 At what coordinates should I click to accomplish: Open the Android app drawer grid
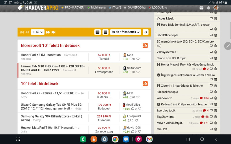pos(18,139)
